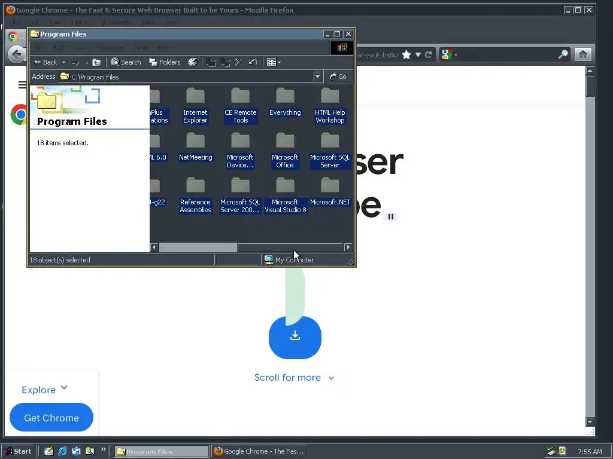The image size is (613, 459).
Task: Expand the quick launch overflow chevron
Action: click(103, 449)
